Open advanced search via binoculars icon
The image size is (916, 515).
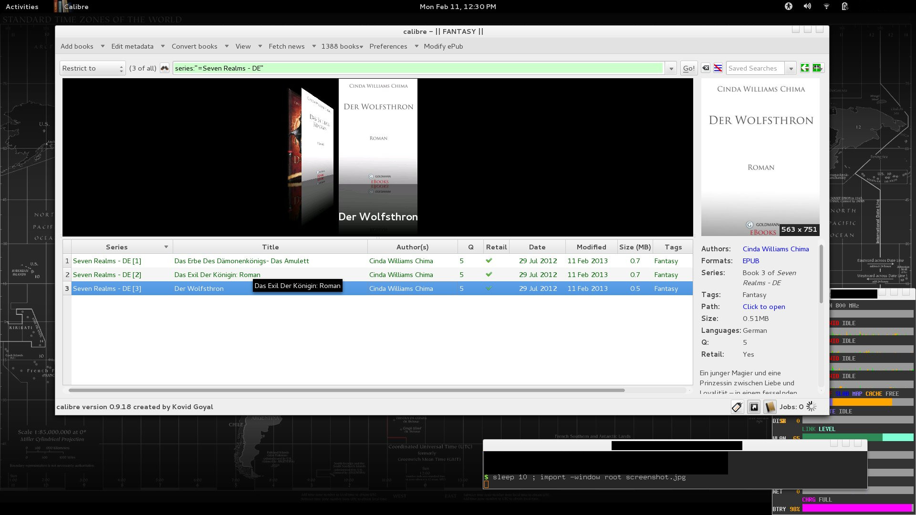165,68
